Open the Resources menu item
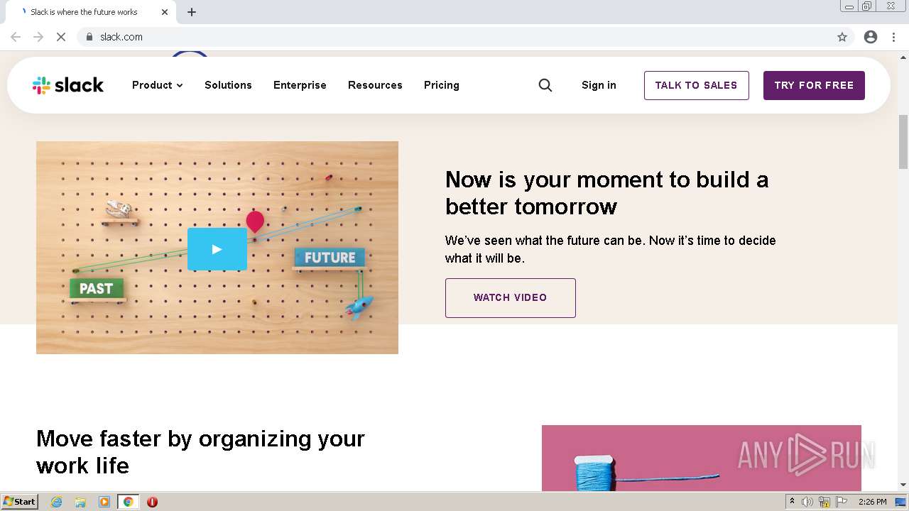Image resolution: width=909 pixels, height=511 pixels. point(375,85)
